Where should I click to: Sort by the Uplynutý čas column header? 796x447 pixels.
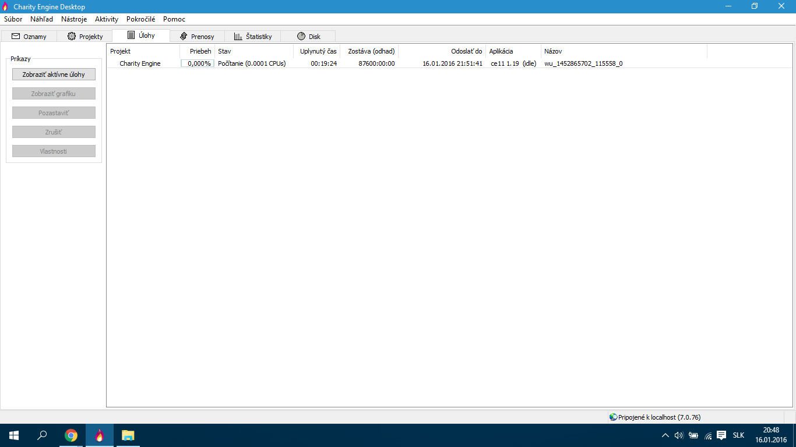[x=316, y=51]
